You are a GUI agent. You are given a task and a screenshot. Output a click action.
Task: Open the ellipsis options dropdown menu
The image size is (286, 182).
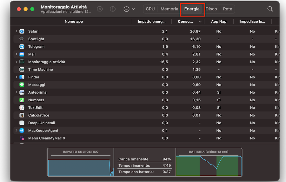[129, 9]
